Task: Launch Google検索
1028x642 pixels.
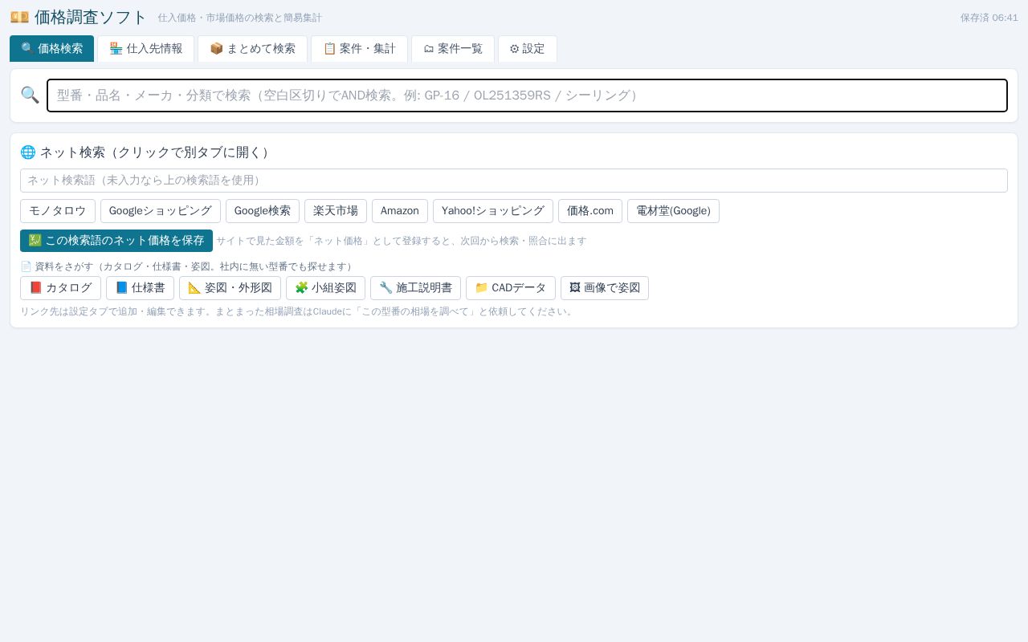Action: point(263,211)
